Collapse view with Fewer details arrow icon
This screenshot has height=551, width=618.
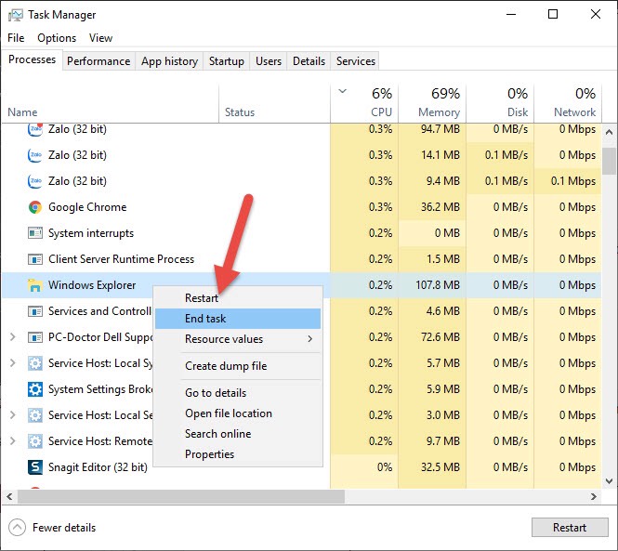point(17,528)
